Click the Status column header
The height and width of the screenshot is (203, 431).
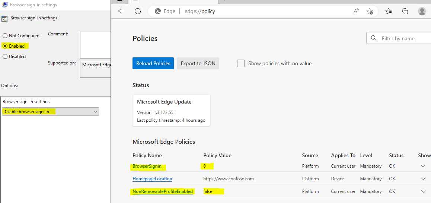click(396, 155)
